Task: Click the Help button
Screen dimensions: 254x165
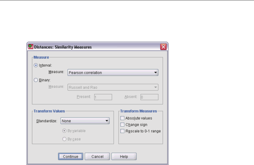Action: 124,156
